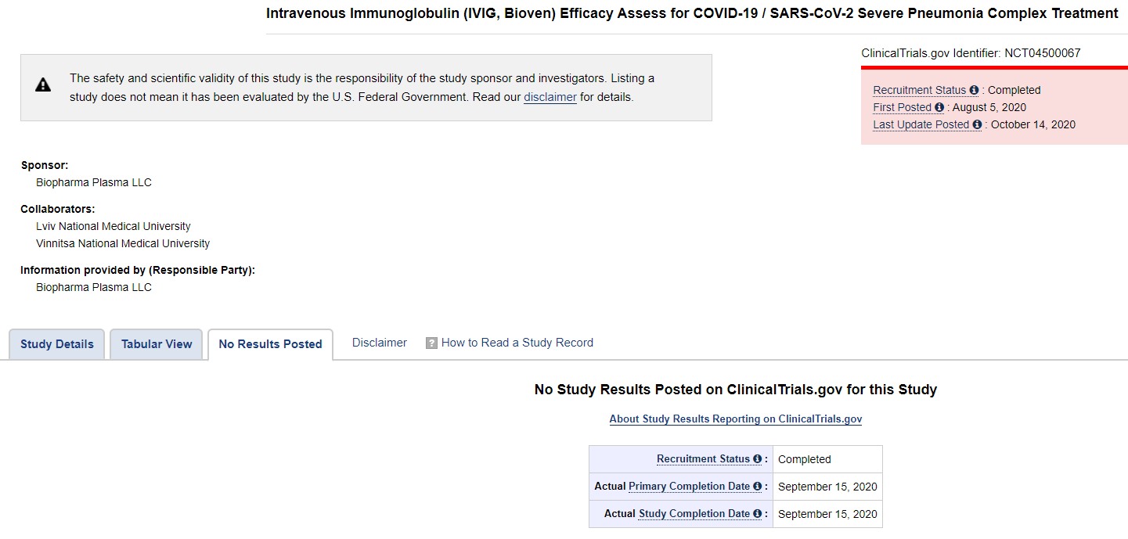1128x539 pixels.
Task: Open How to Read a Study Record
Action: 517,343
